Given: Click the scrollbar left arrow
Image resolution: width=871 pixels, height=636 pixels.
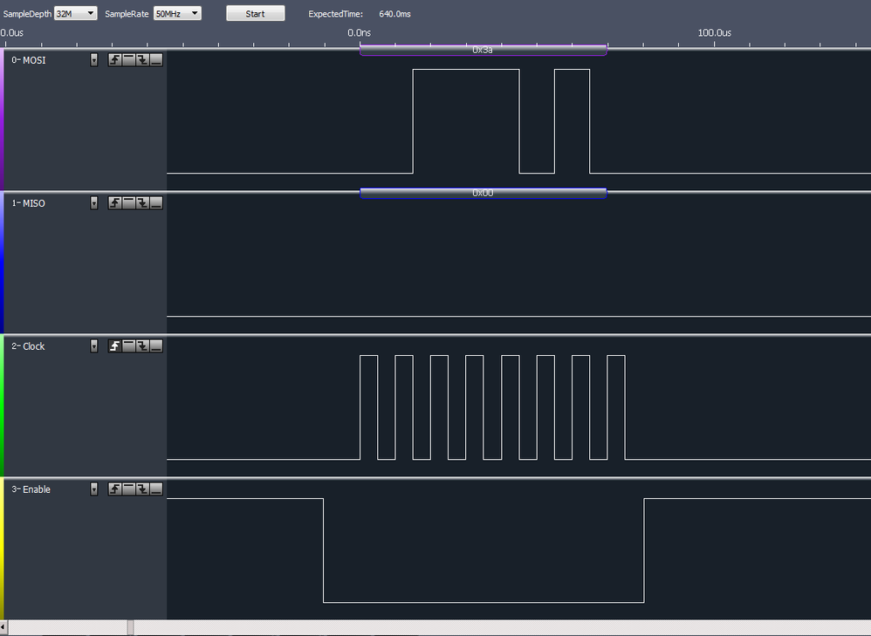Looking at the screenshot, I should pyautogui.click(x=3, y=627).
